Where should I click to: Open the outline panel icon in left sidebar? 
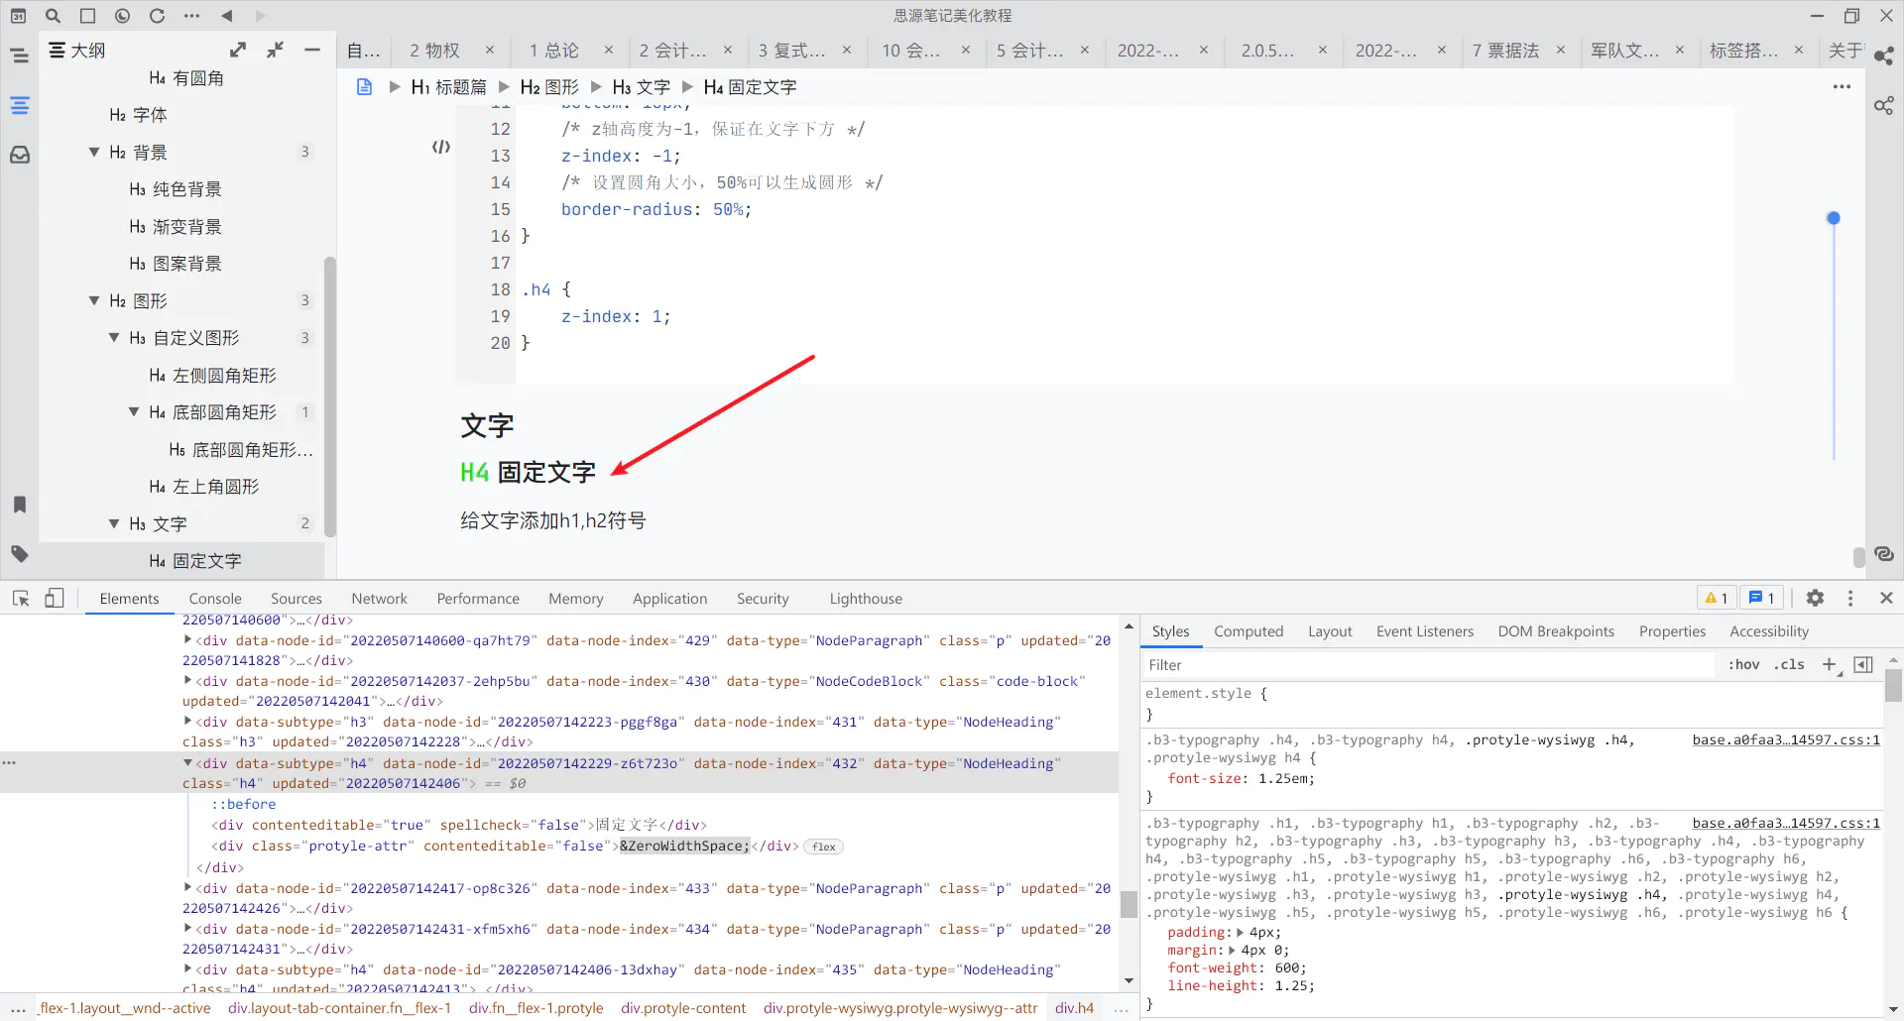(x=20, y=106)
